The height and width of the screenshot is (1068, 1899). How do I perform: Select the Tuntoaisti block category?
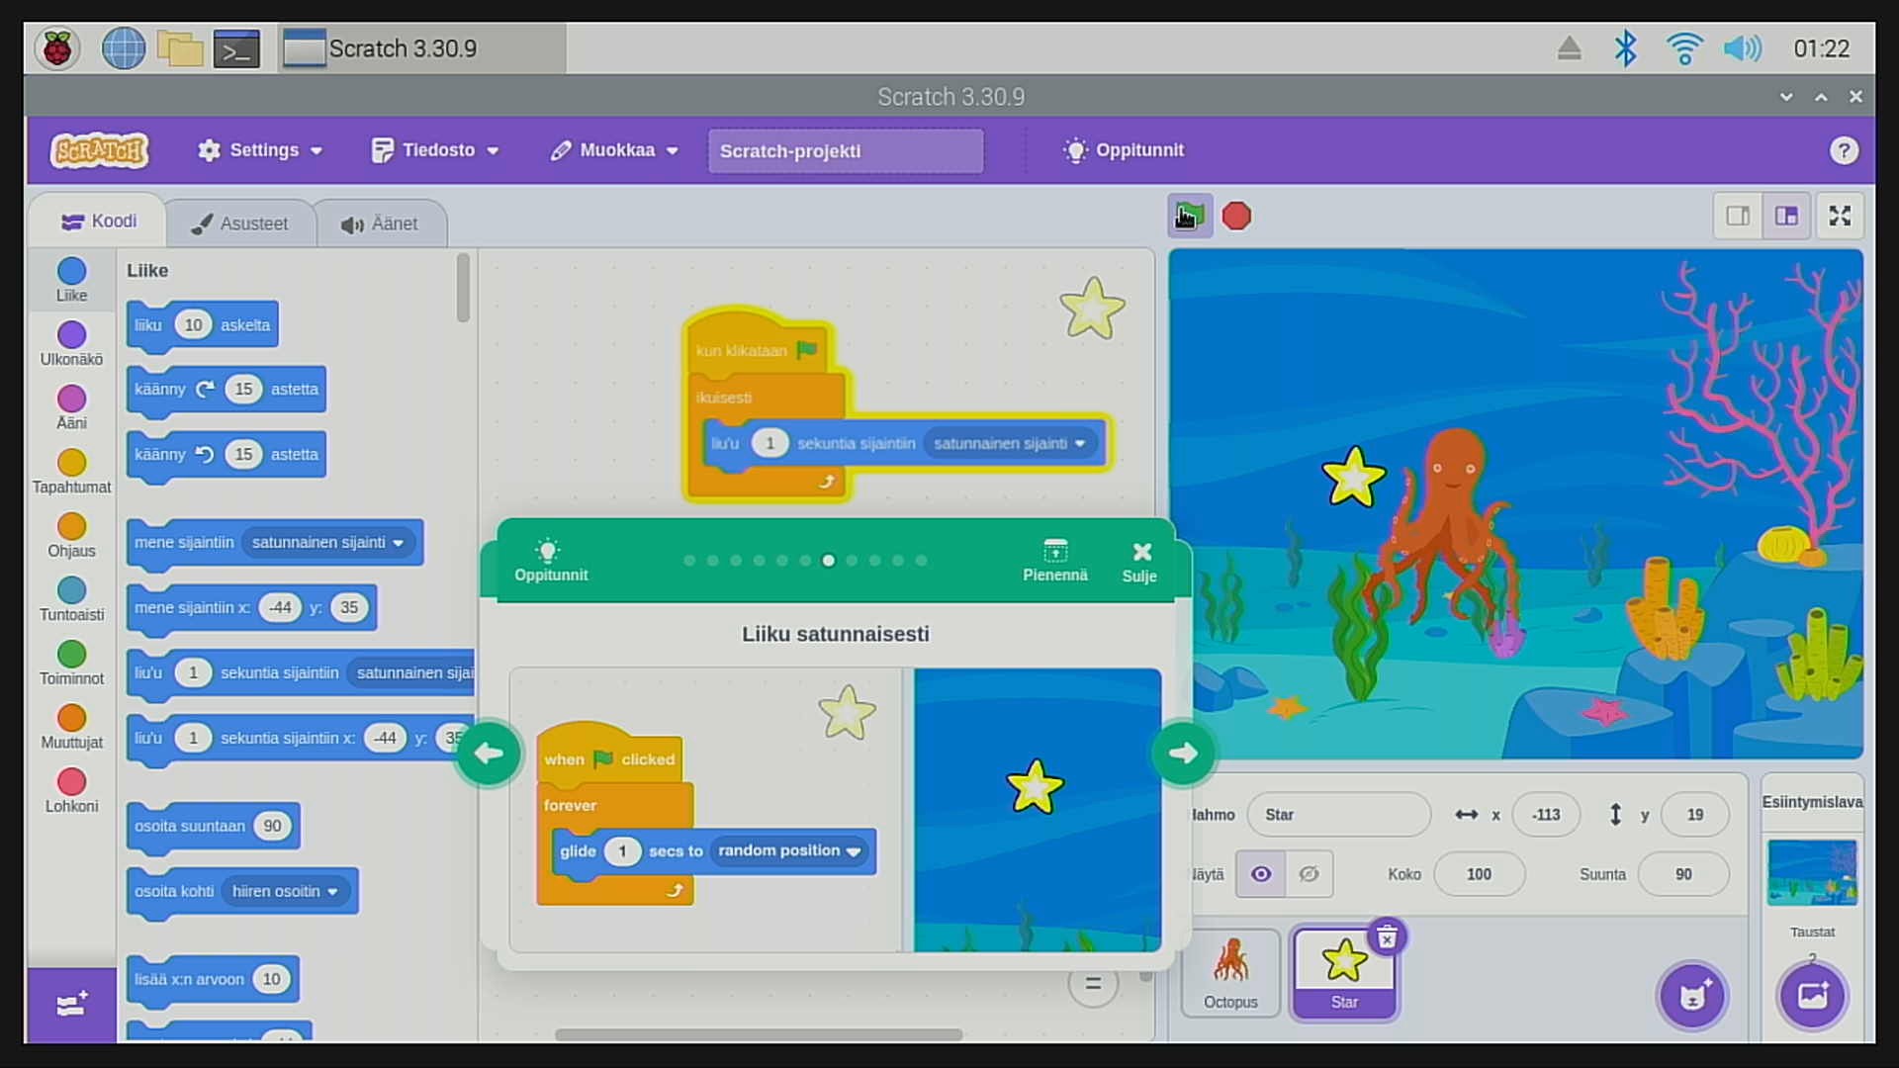(x=71, y=599)
